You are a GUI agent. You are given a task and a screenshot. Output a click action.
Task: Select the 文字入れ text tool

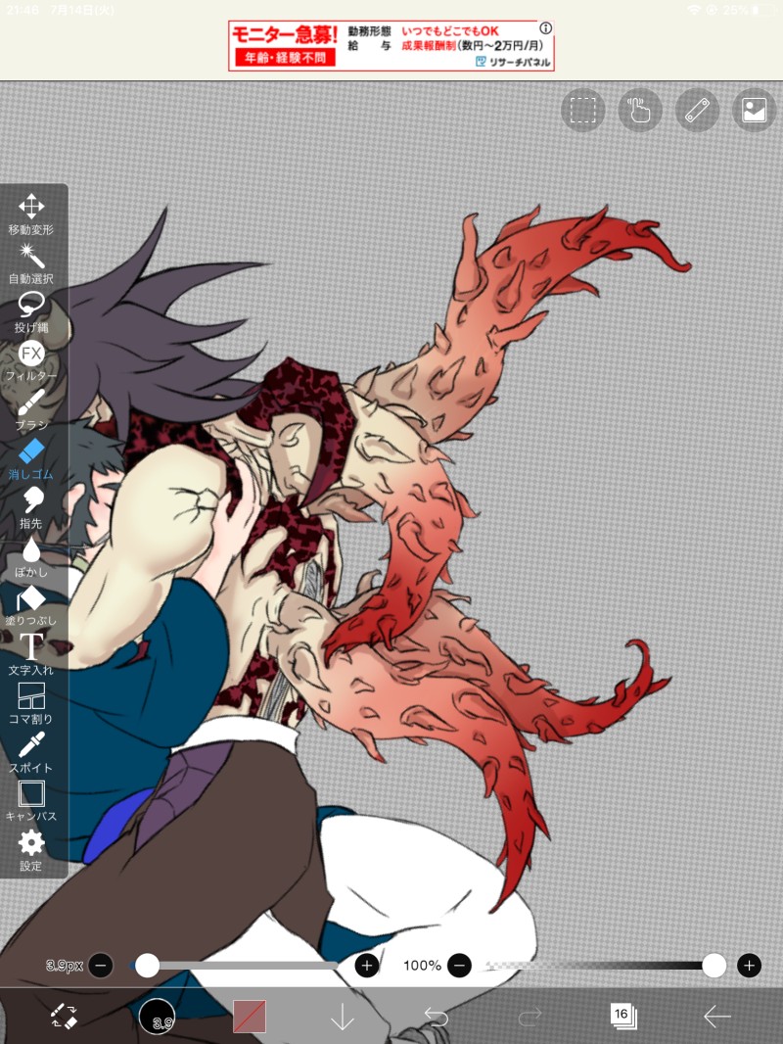[x=30, y=654]
